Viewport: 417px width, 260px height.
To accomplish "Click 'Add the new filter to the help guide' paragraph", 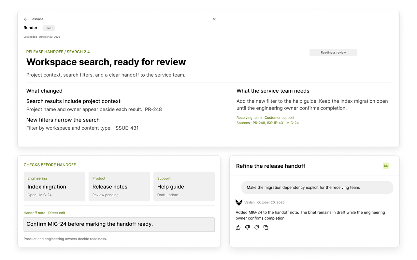I will pyautogui.click(x=312, y=105).
